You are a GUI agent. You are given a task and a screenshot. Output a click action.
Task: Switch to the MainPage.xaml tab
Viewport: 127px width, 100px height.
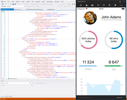click(x=51, y=9)
